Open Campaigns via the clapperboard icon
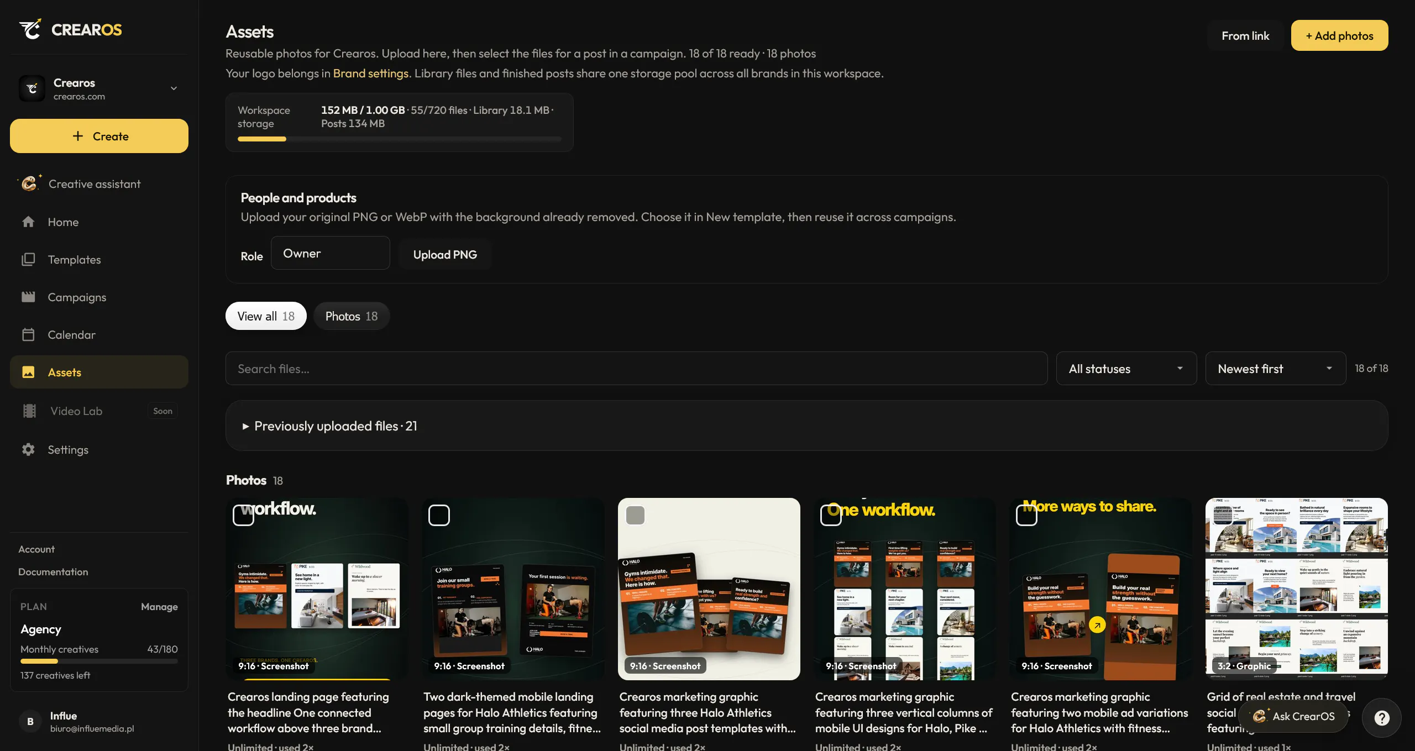Image resolution: width=1415 pixels, height=751 pixels. point(28,297)
